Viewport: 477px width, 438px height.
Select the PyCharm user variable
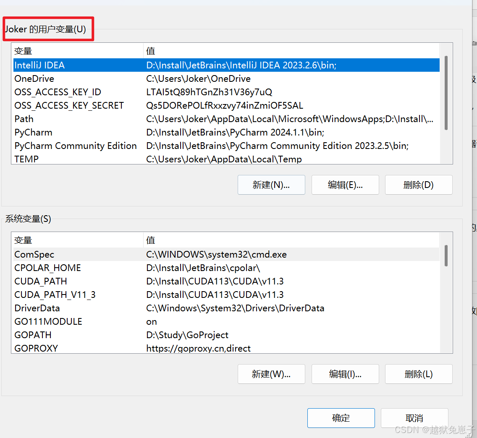pos(226,132)
